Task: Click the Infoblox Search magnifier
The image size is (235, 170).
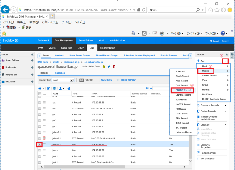Action: 211,41
